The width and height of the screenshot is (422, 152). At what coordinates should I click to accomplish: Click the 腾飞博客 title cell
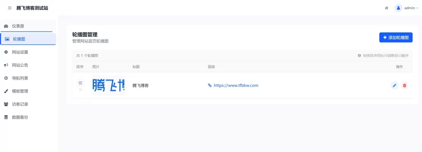[141, 86]
